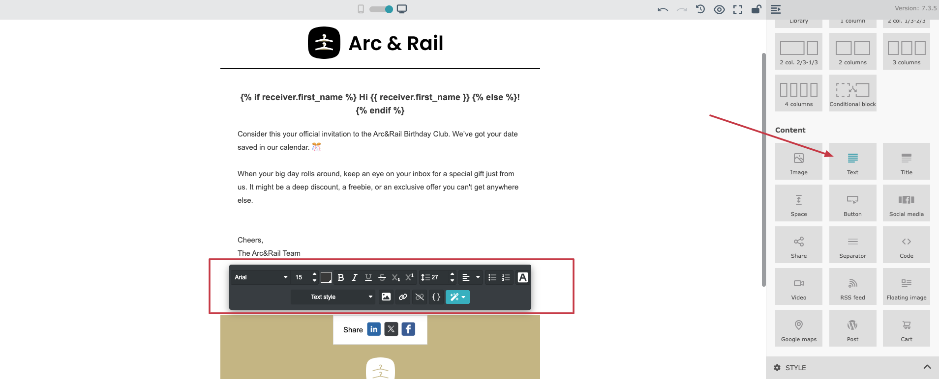The image size is (939, 379).
Task: Toggle the unlock padlock icon
Action: pyautogui.click(x=757, y=9)
